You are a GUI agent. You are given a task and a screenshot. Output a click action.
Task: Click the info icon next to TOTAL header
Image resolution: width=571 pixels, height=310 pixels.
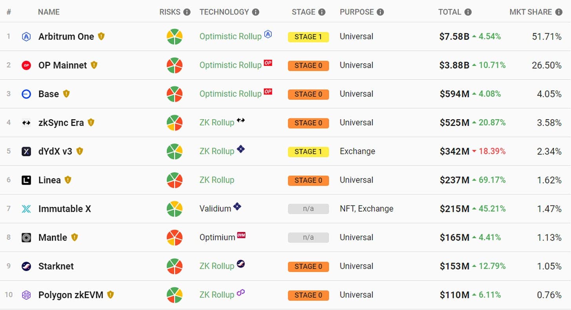[x=468, y=12]
